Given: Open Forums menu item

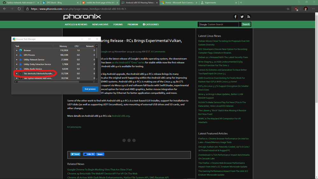Looking at the screenshot, I should pyautogui.click(x=118, y=24).
